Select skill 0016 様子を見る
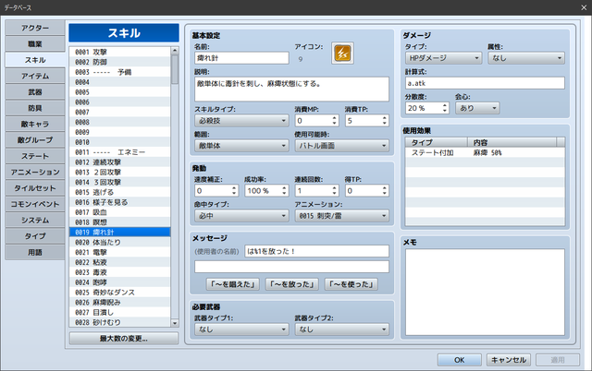592x371 pixels. coord(119,202)
